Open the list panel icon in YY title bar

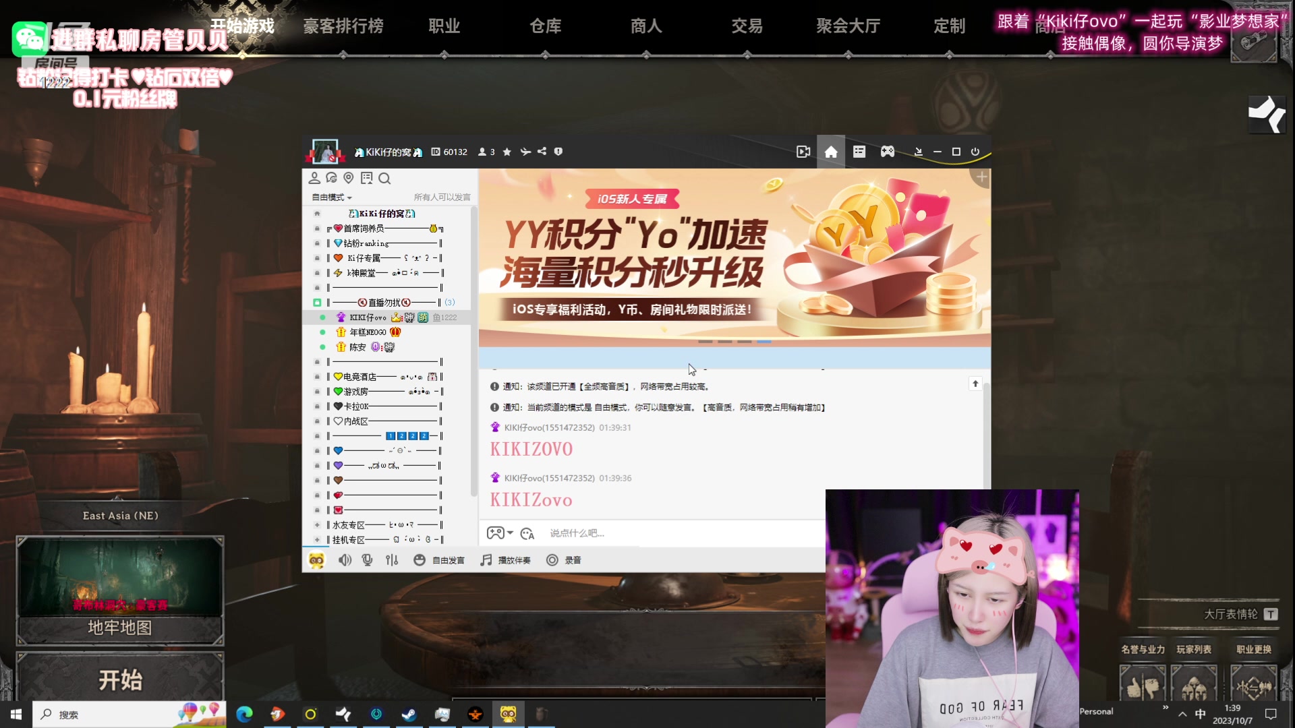tap(859, 152)
